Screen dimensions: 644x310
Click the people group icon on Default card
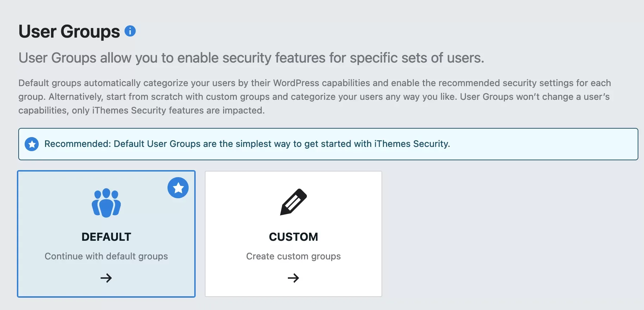pos(106,203)
